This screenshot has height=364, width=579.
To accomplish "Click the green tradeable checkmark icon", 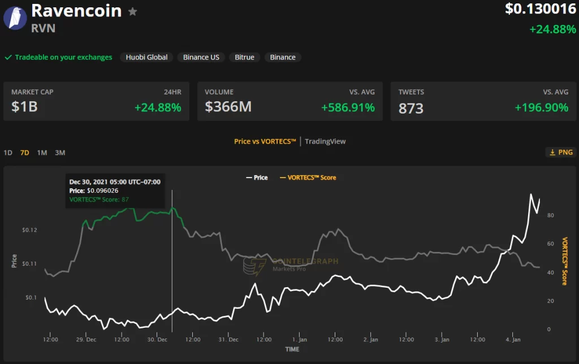I will [x=8, y=58].
